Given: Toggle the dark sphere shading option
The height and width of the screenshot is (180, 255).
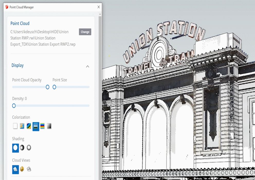Looking at the screenshot, I should [x=22, y=148].
